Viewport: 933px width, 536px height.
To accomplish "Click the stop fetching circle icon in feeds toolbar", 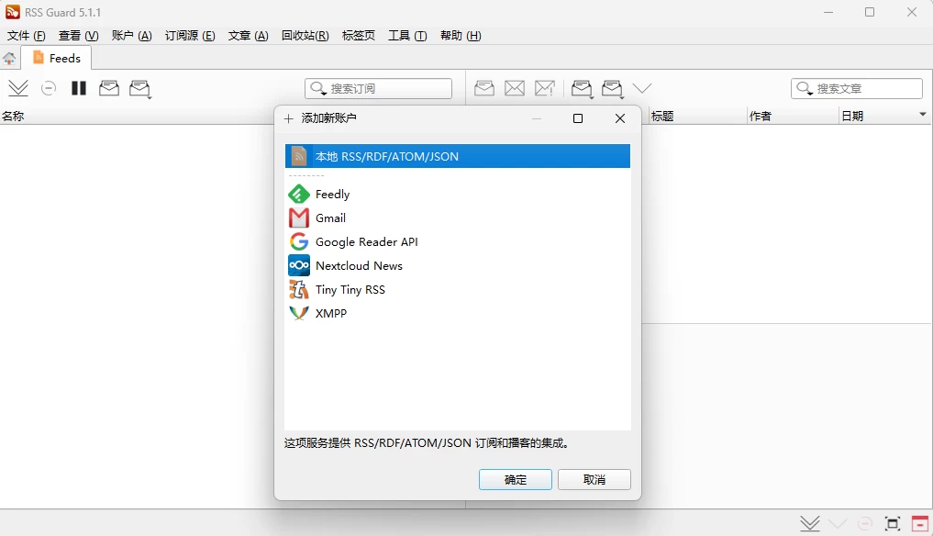I will tap(49, 89).
